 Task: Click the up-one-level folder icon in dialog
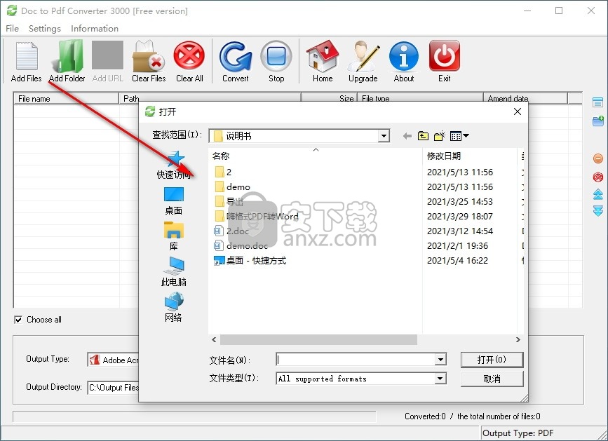(x=423, y=136)
